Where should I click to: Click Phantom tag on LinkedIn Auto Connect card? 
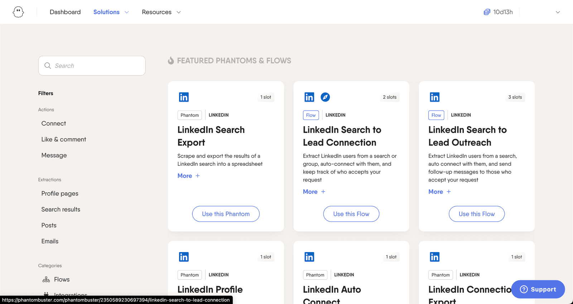pyautogui.click(x=315, y=275)
